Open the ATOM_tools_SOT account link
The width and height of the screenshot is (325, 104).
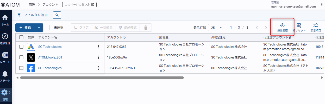coord(50,57)
